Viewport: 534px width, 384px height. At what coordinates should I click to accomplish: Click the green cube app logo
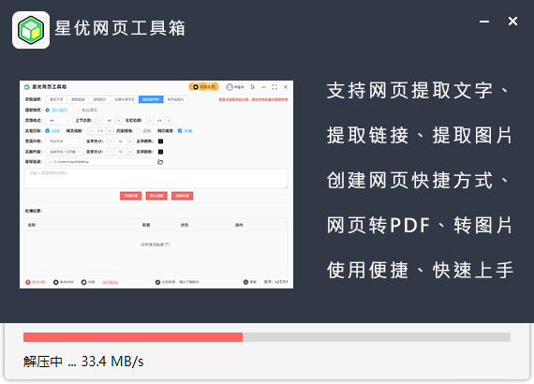point(31,30)
